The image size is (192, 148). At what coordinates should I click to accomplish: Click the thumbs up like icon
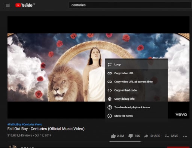113,136
